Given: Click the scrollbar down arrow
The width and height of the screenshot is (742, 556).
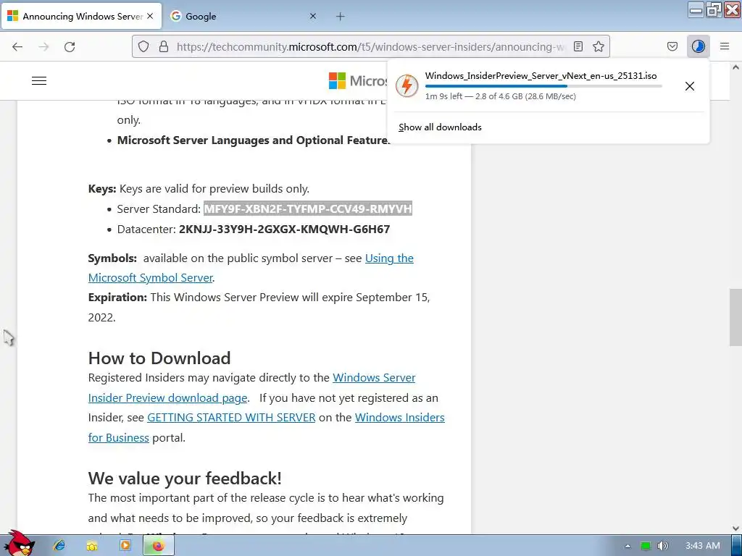Looking at the screenshot, I should tap(735, 528).
